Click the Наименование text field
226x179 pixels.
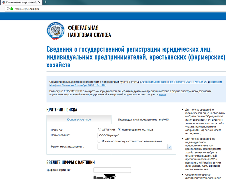pyautogui.click(x=135, y=135)
